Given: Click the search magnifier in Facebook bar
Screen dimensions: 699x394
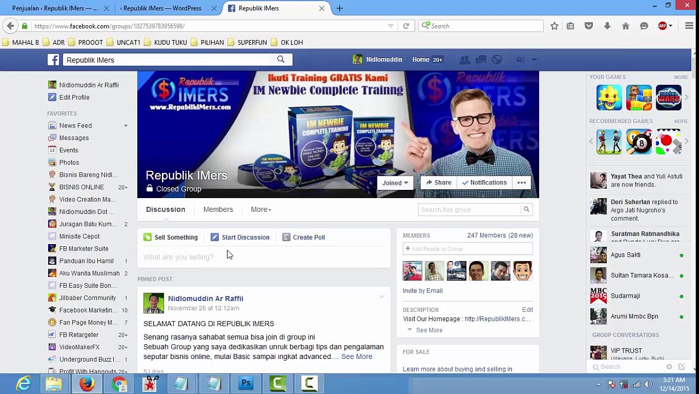Looking at the screenshot, I should click(x=281, y=60).
